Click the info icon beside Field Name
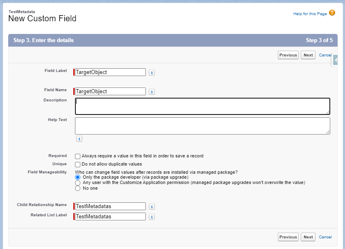 [152, 92]
